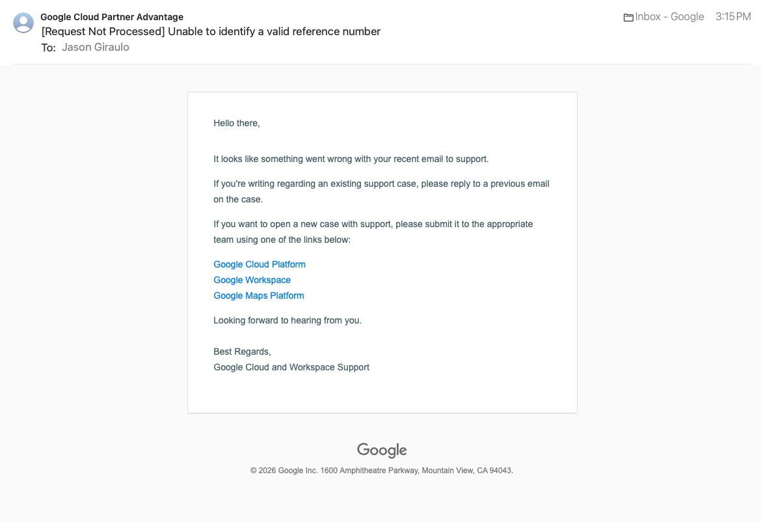Click the "open a new case" paragraph
Screen dimensions: 761x522
point(373,232)
